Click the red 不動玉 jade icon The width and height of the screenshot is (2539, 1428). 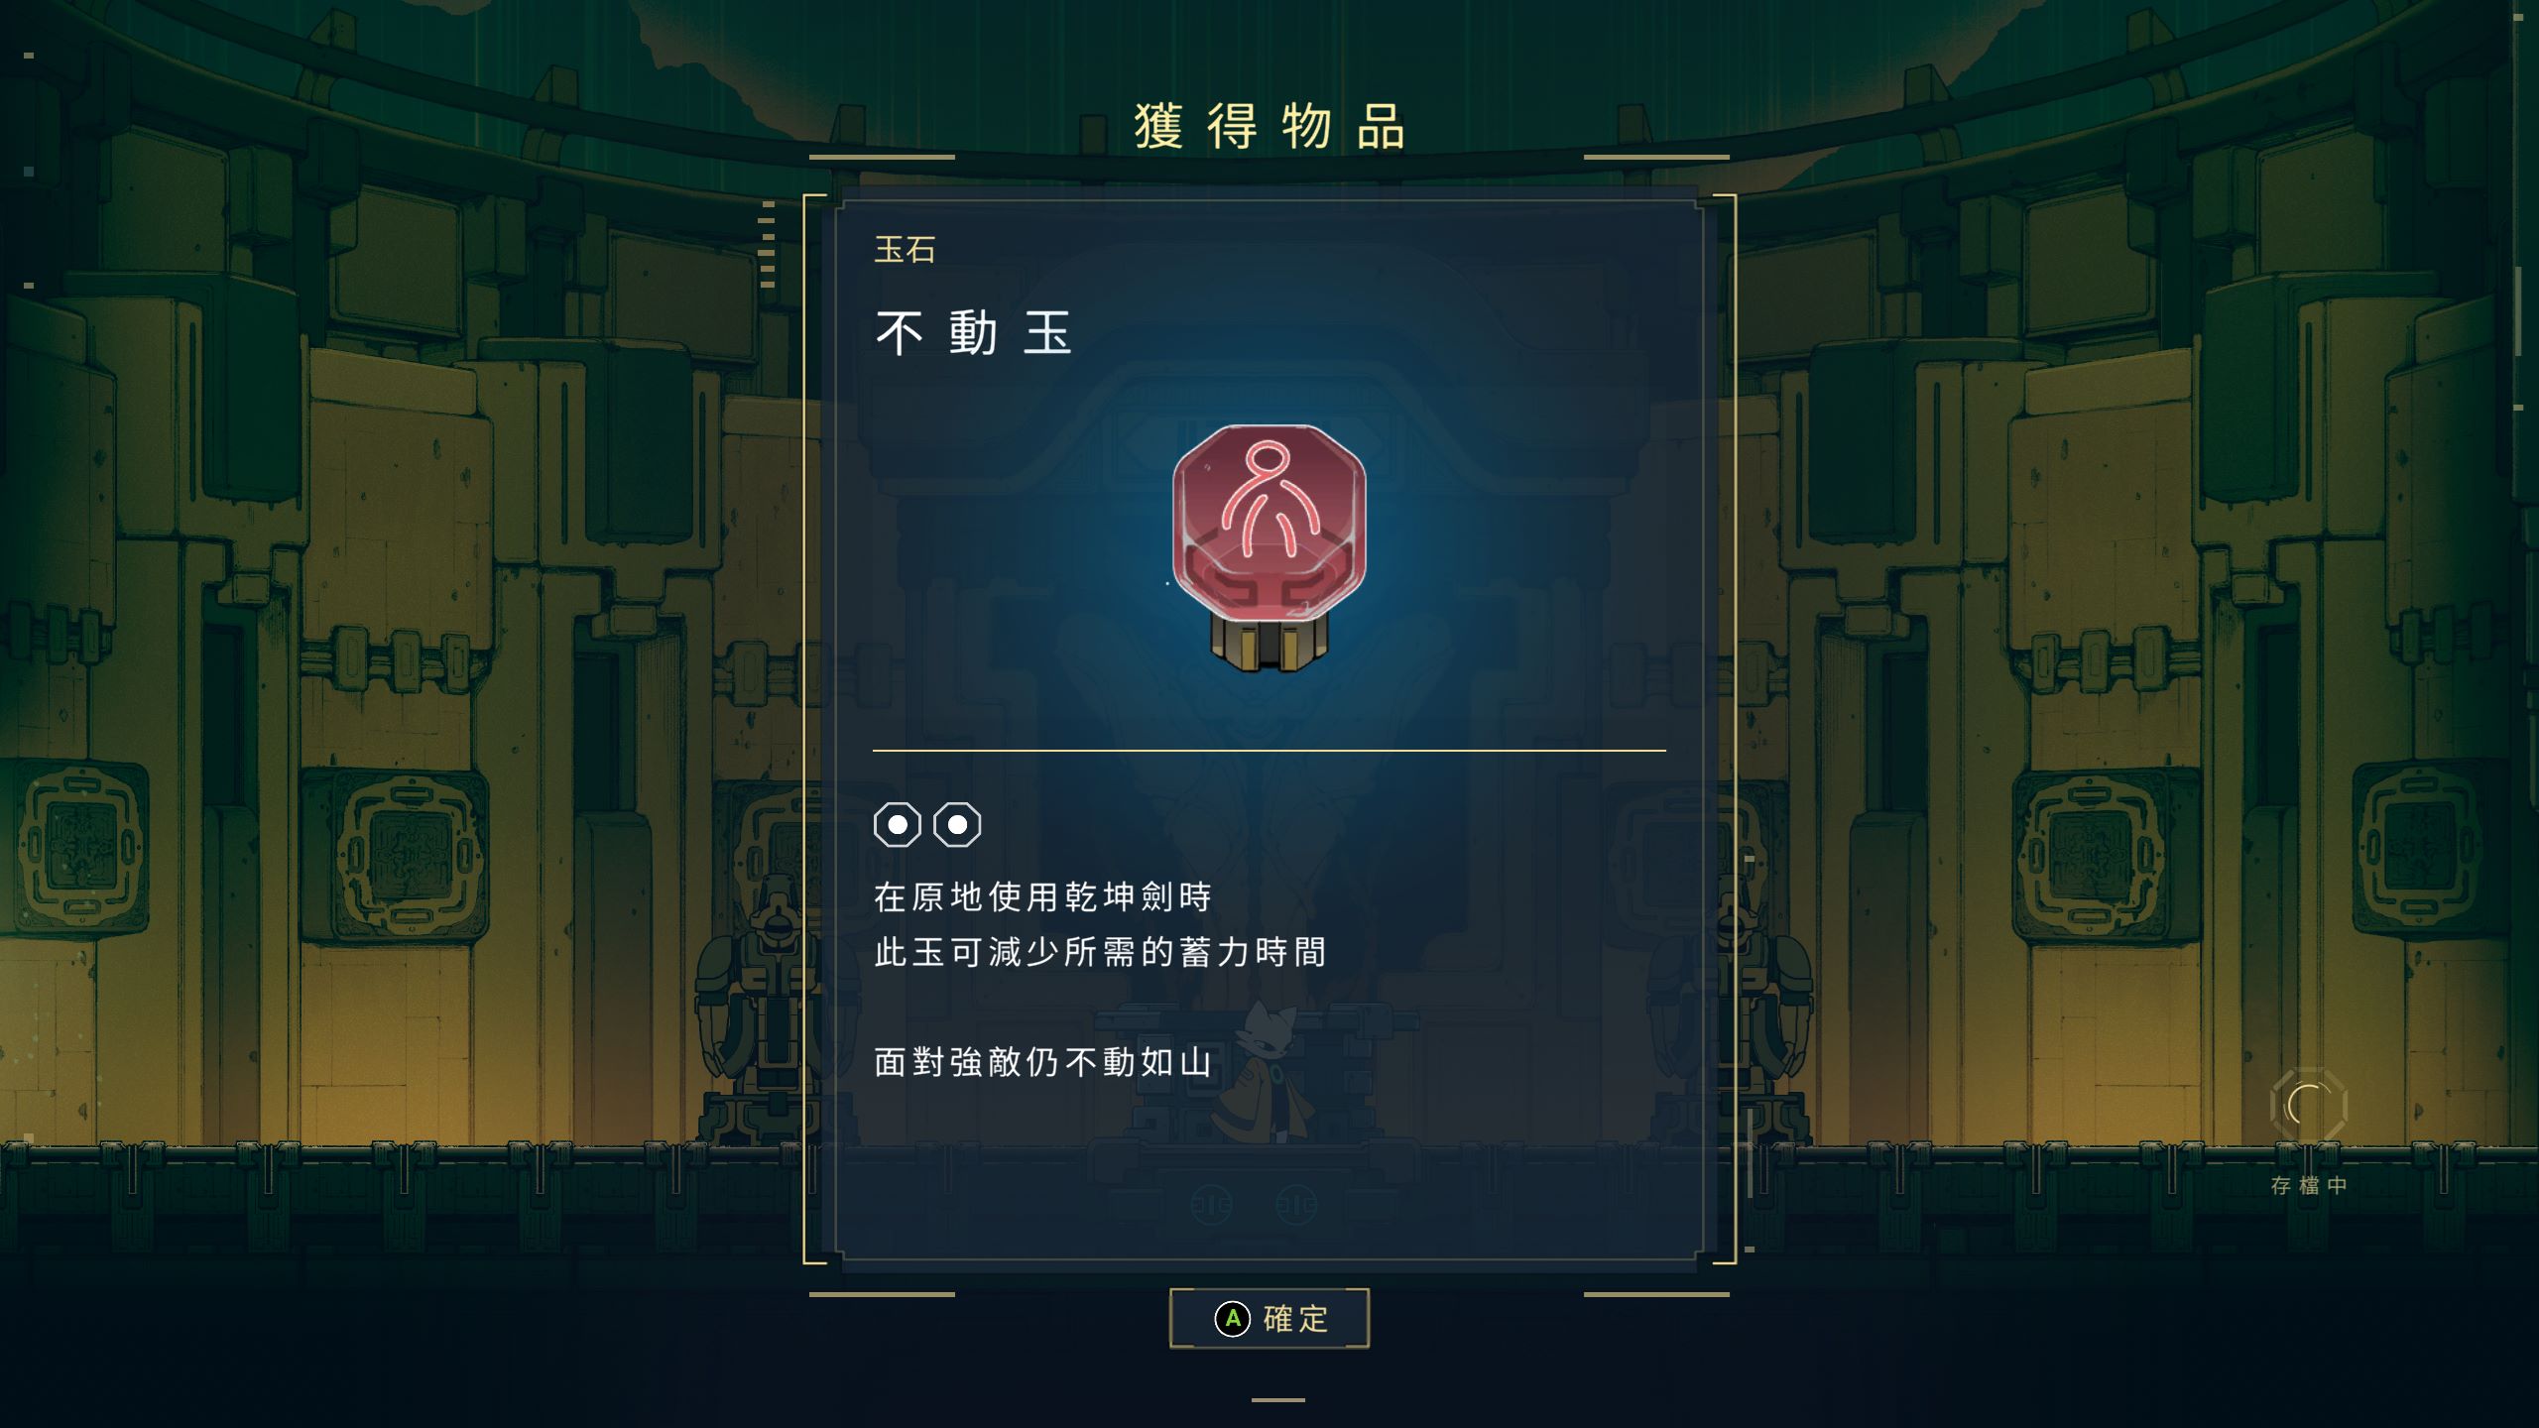[x=1269, y=547]
